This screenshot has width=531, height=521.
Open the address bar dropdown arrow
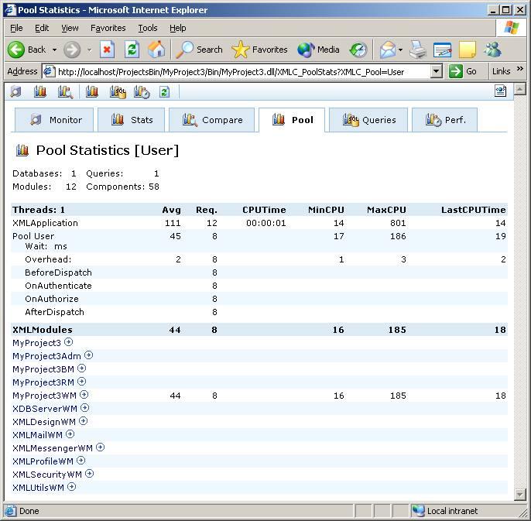click(436, 71)
